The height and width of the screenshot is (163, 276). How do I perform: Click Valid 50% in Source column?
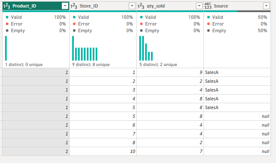(237, 17)
